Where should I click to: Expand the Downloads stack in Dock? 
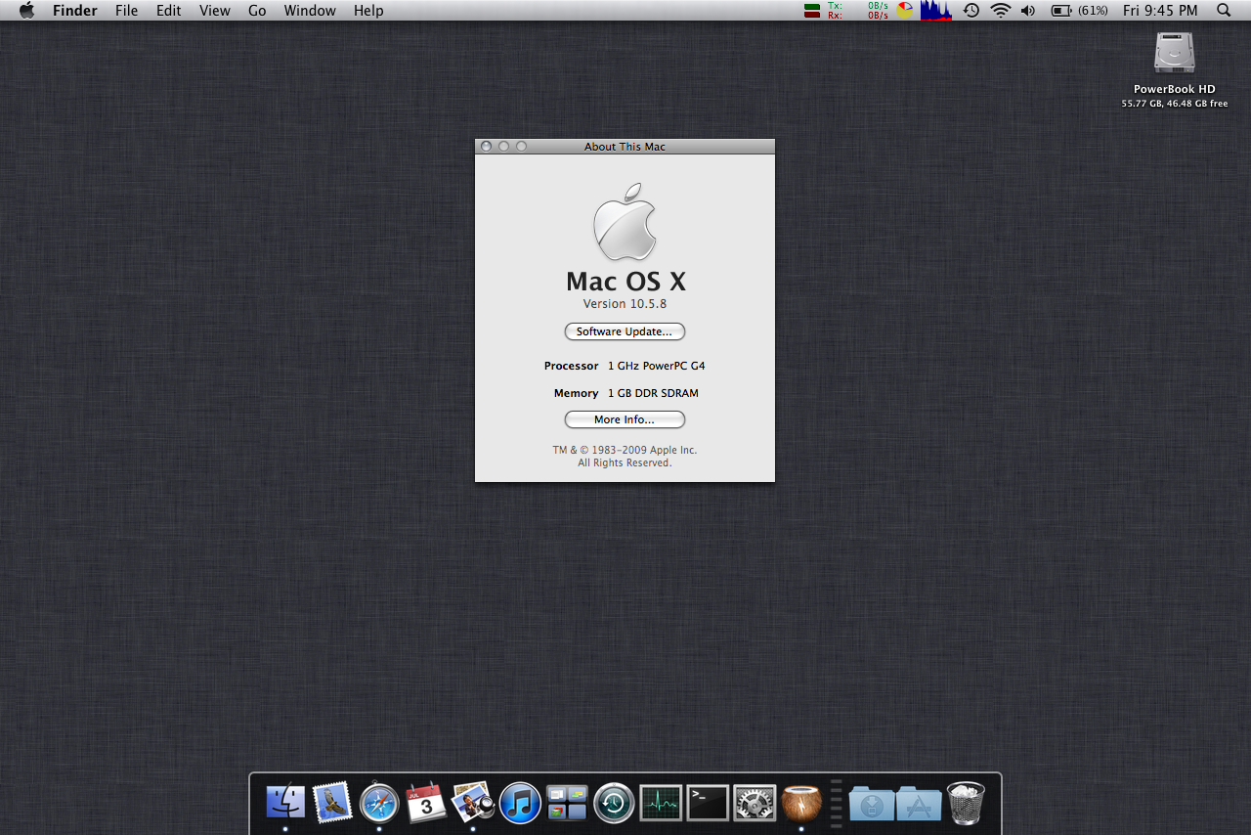click(872, 803)
